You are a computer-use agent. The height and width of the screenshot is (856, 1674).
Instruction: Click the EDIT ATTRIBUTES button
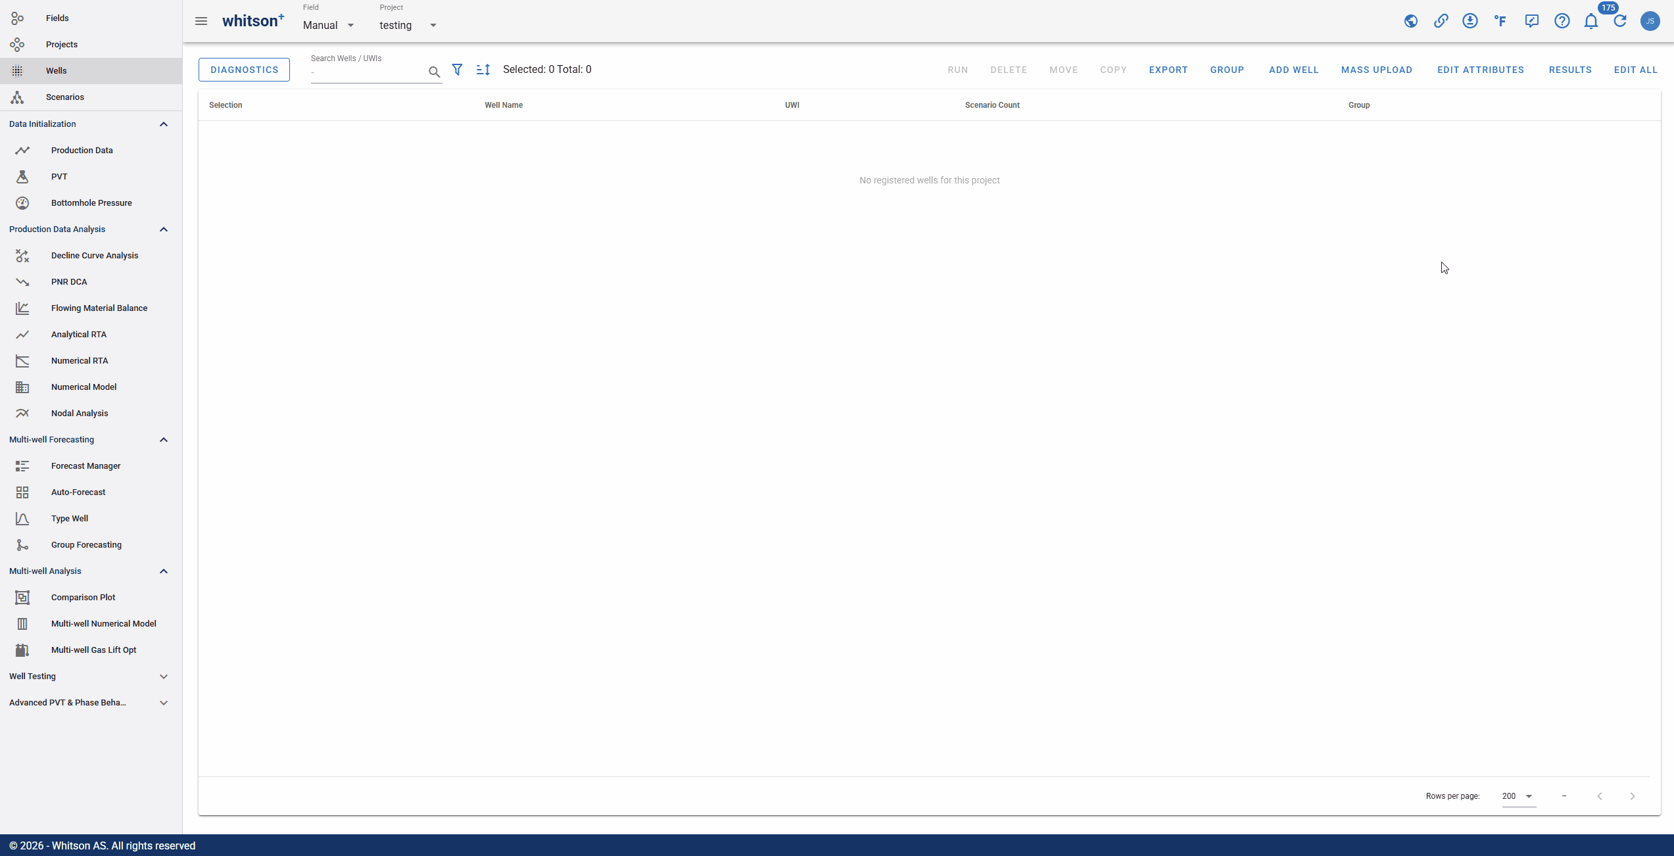coord(1480,70)
